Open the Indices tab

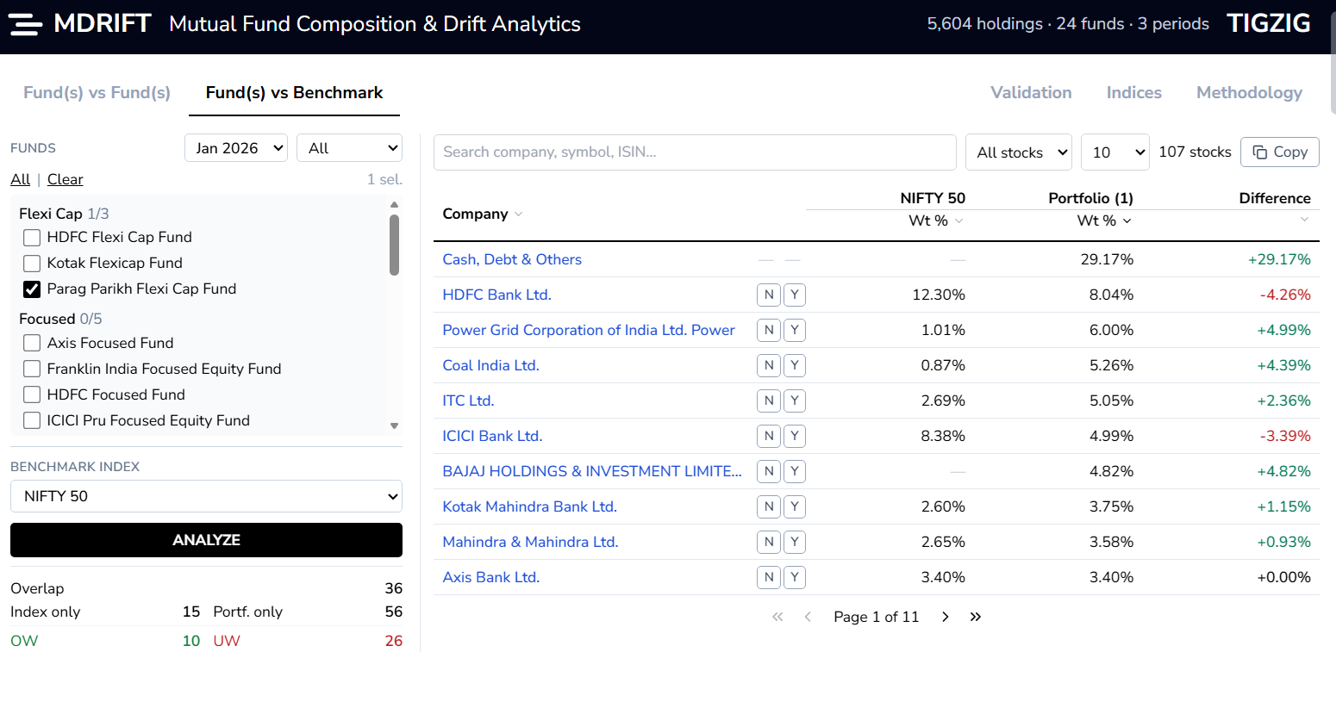1134,92
